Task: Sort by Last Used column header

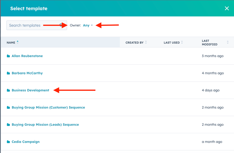Action: tap(173, 42)
